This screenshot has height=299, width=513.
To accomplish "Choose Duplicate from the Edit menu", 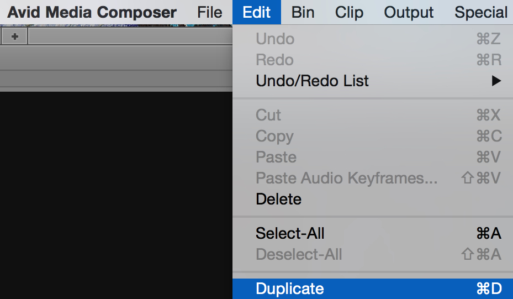I will [x=373, y=288].
